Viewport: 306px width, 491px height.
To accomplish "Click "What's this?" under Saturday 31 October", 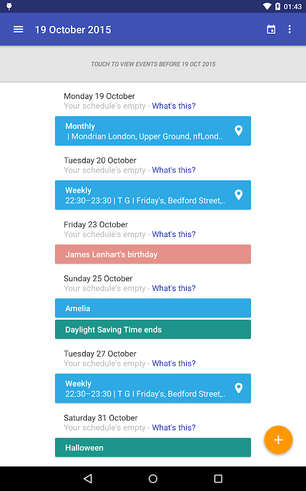I will coord(174,427).
